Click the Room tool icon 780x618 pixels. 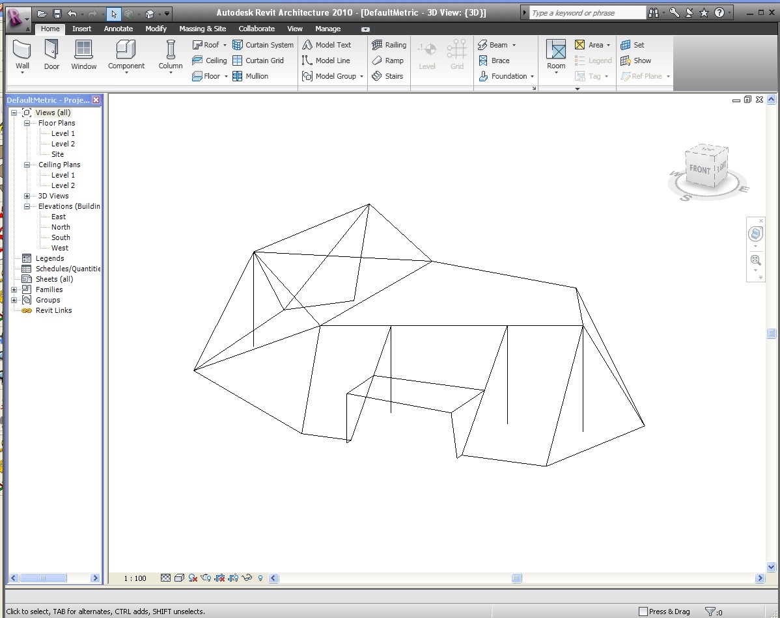(556, 53)
